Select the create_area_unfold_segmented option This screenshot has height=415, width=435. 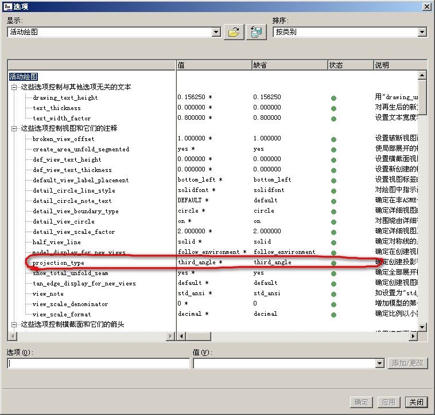pyautogui.click(x=81, y=150)
